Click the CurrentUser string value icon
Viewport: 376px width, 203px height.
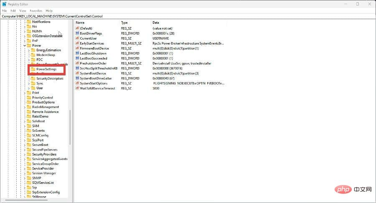coord(77,38)
